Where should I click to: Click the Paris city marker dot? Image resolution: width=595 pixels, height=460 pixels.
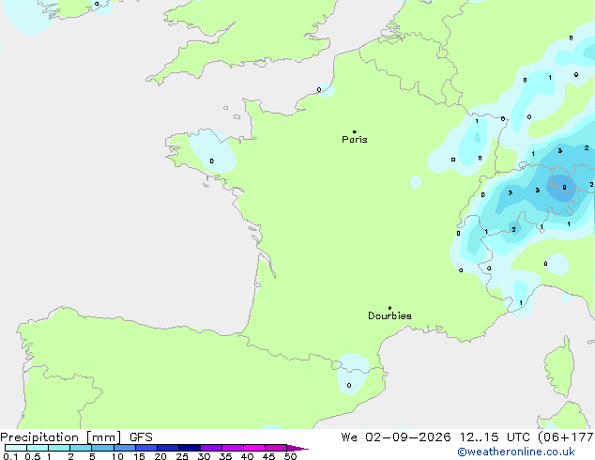click(x=355, y=131)
